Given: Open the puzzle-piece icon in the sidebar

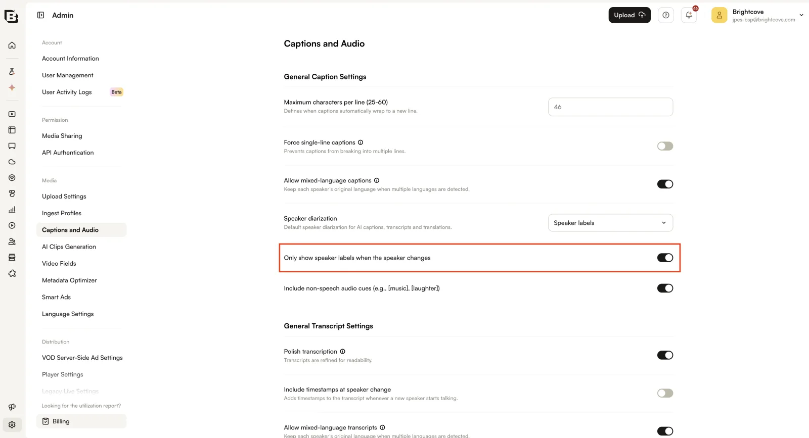Looking at the screenshot, I should pyautogui.click(x=12, y=273).
